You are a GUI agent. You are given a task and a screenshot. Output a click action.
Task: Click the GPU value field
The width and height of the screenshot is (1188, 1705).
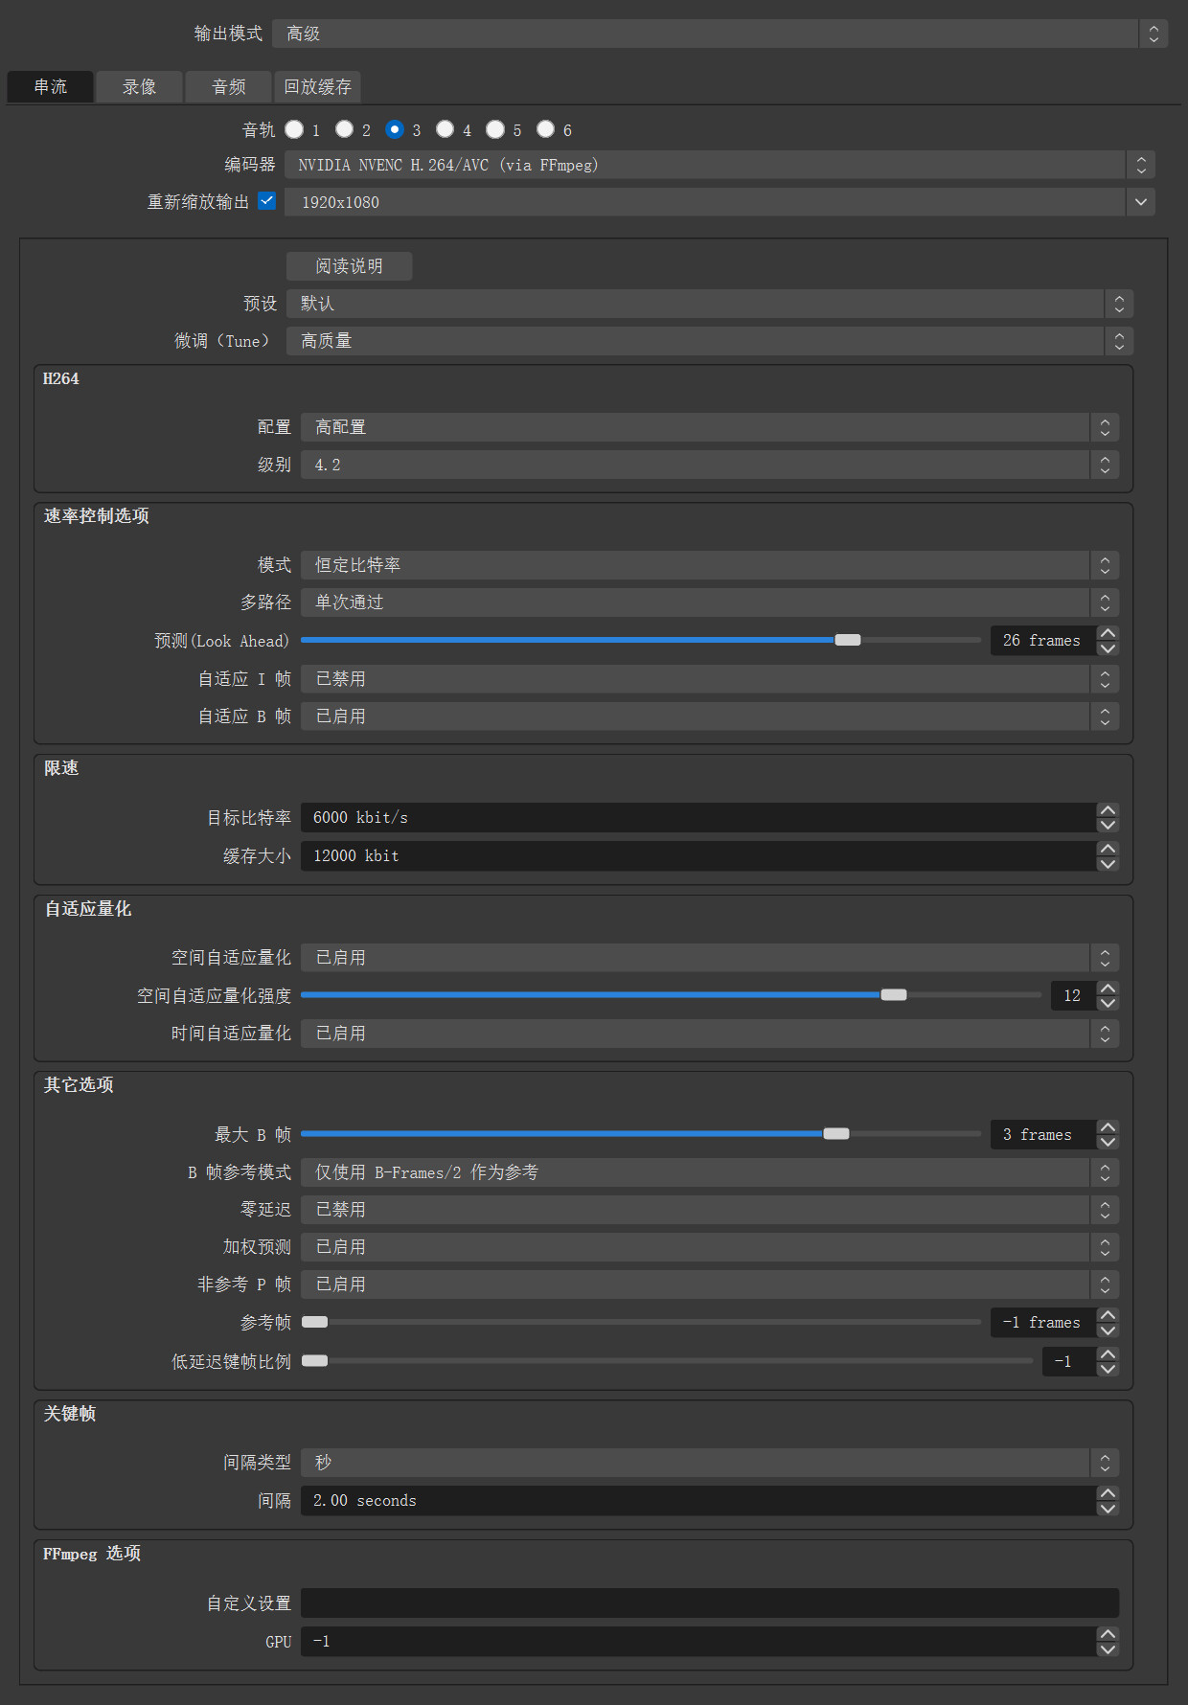pos(698,1642)
